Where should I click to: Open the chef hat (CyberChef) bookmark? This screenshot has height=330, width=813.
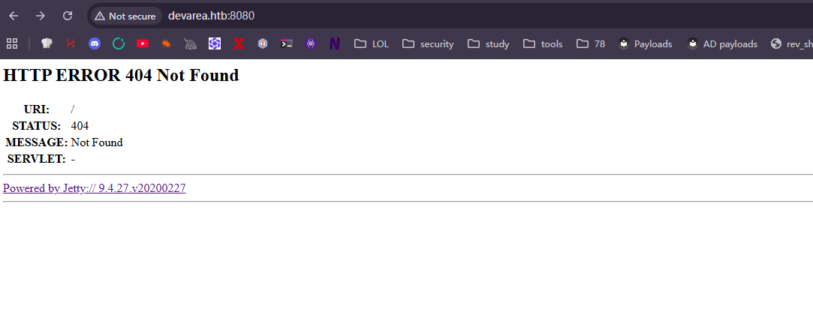47,44
